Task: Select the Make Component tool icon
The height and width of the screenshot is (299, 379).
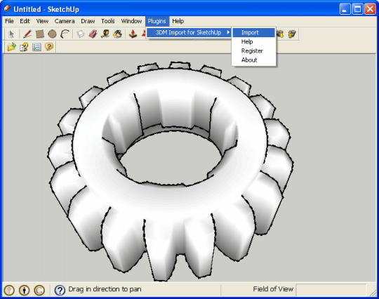Action: [81, 34]
